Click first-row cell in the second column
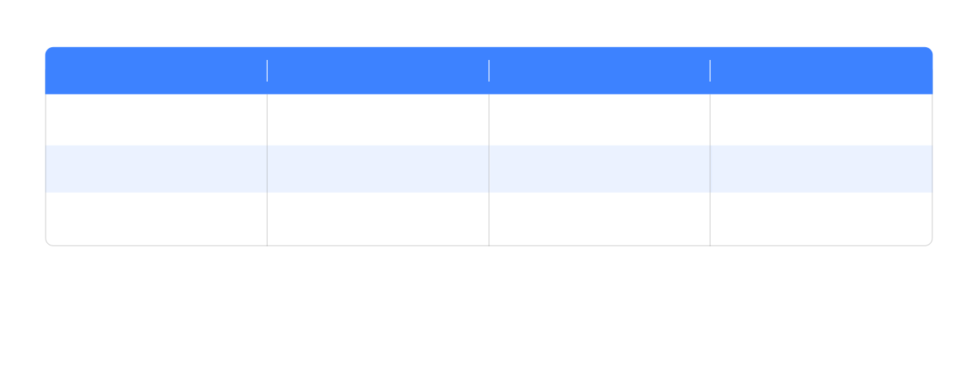 point(378,120)
